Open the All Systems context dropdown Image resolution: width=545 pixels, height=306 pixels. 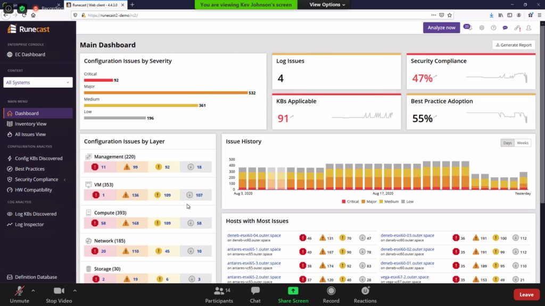tap(38, 82)
